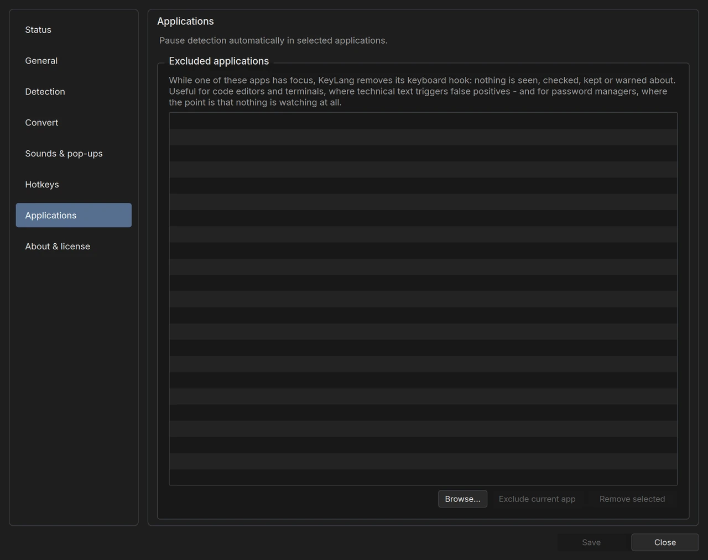Select Sounds & pop-ups in the sidebar
Screen dimensions: 708x560
tap(74, 154)
